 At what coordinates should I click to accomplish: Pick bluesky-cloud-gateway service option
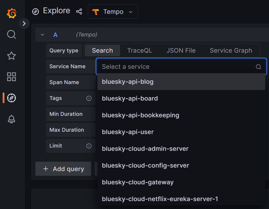coord(181,182)
